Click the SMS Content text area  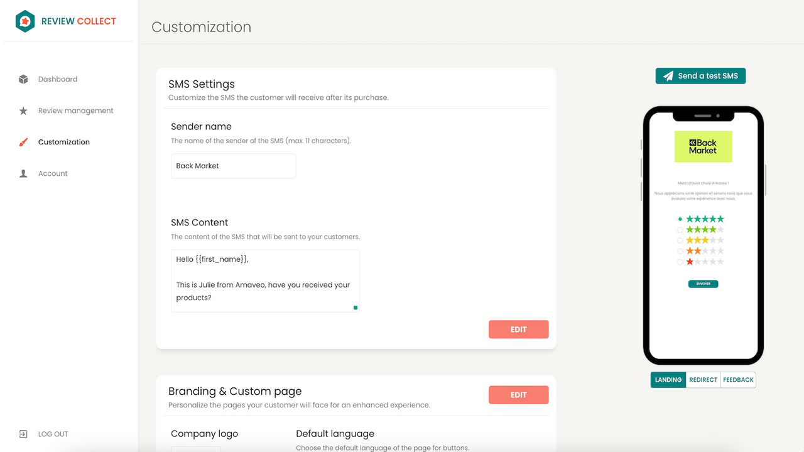tap(265, 281)
